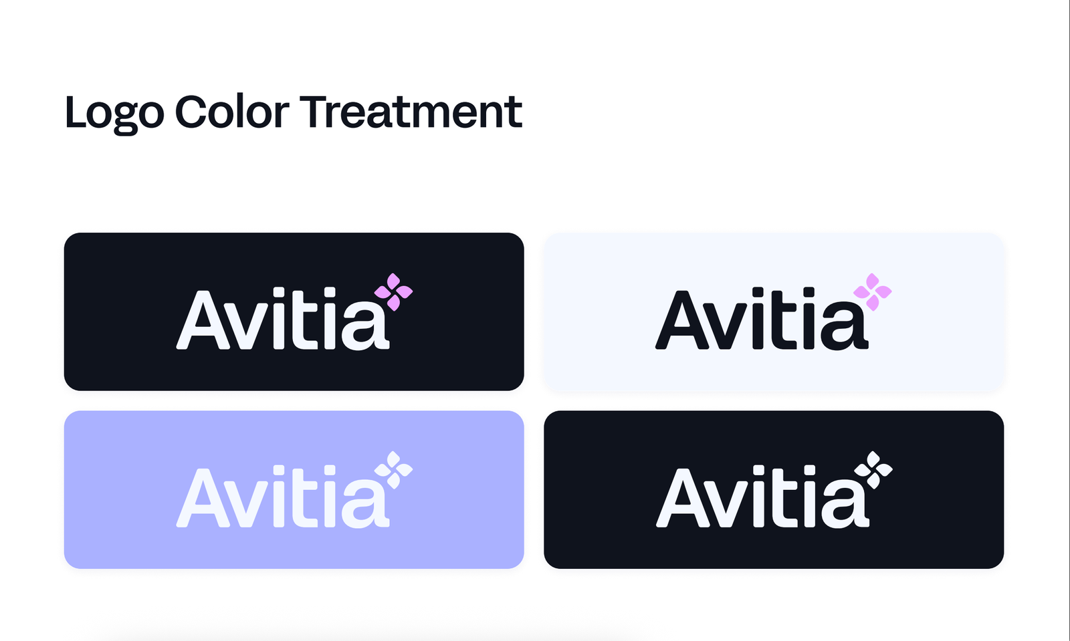Viewport: 1070px width, 641px height.
Task: Click the word Treatment in the heading
Action: click(411, 111)
